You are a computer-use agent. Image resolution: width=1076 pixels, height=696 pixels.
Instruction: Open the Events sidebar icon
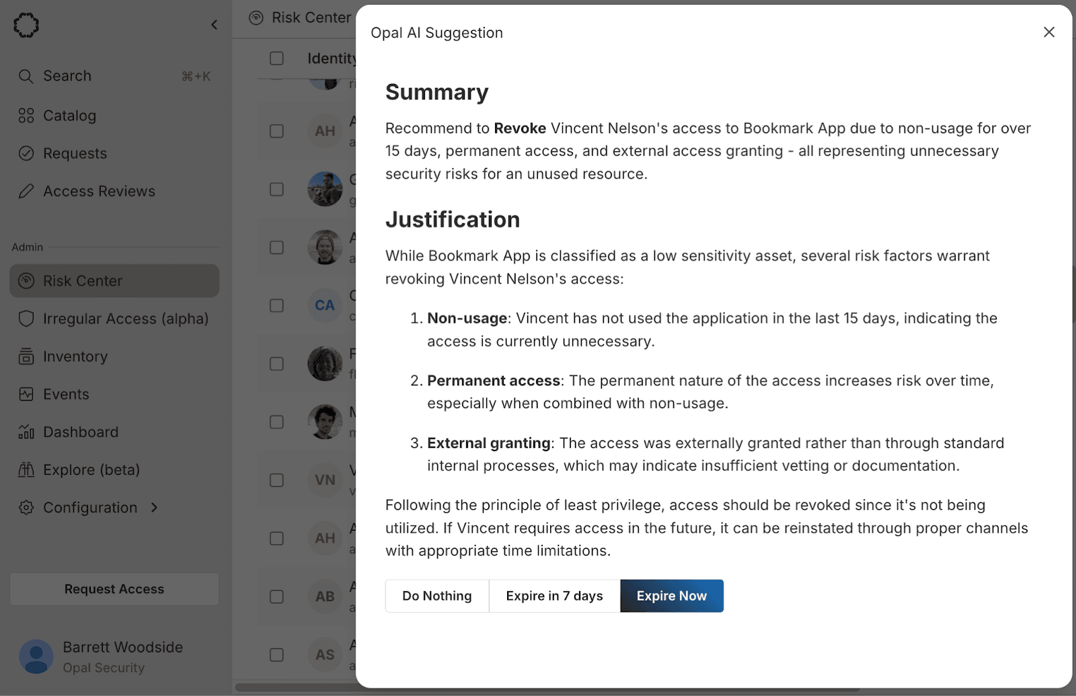pyautogui.click(x=26, y=394)
